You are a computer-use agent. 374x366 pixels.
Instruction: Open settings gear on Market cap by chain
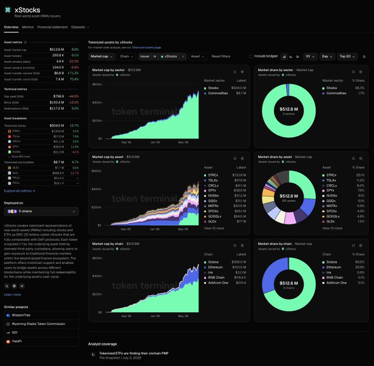242,245
